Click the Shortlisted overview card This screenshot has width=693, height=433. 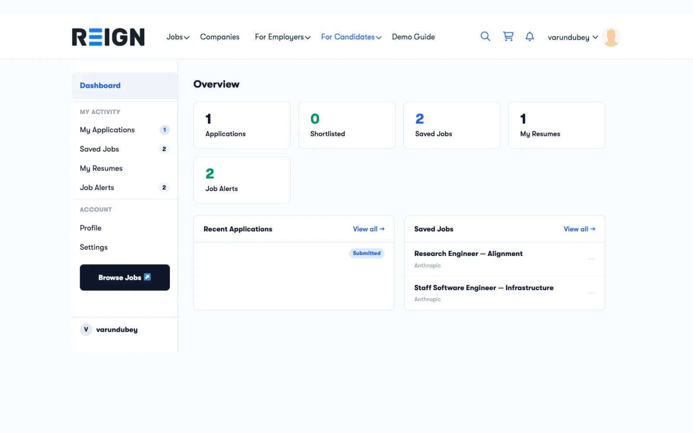pos(347,126)
